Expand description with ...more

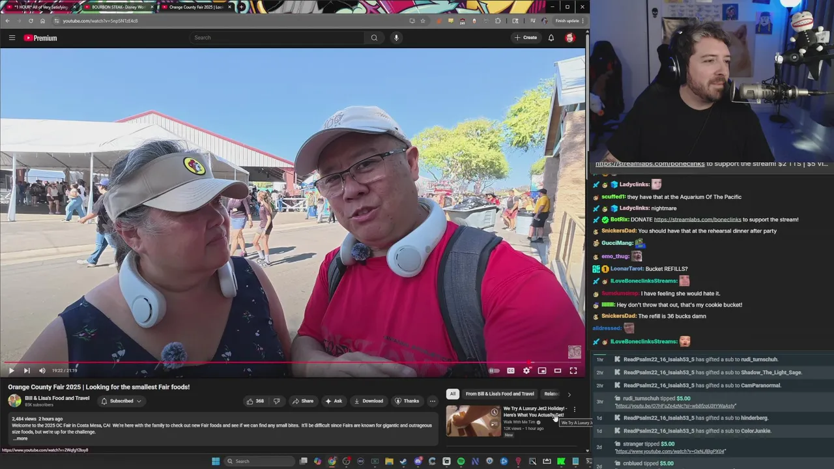click(x=21, y=438)
